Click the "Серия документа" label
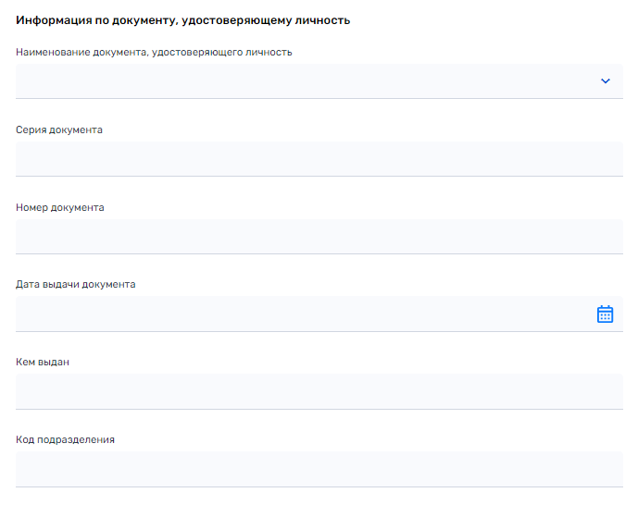 click(x=59, y=130)
